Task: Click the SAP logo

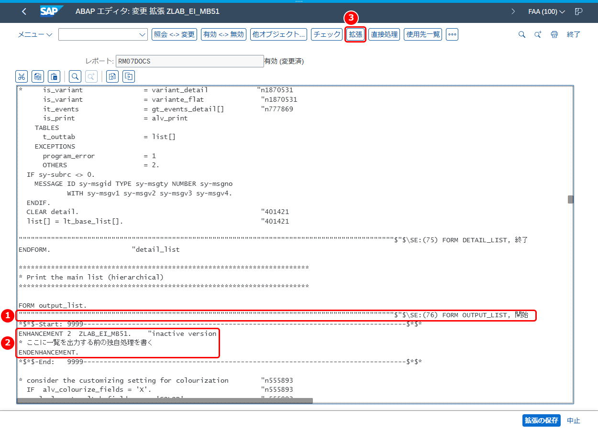Action: (x=52, y=11)
